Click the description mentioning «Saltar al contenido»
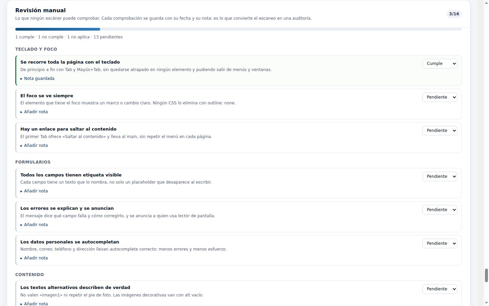Viewport: 489px width, 306px height. click(116, 137)
